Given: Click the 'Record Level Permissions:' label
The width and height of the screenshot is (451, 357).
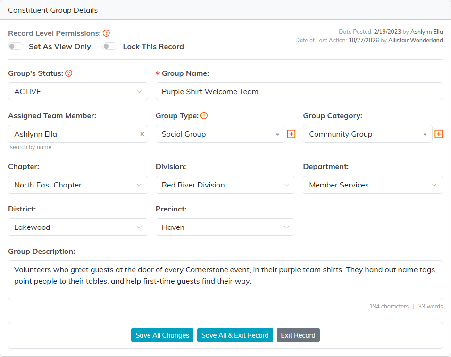Looking at the screenshot, I should [55, 33].
